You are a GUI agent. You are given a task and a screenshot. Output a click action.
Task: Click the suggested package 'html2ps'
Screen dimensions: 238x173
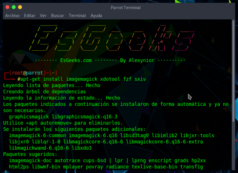point(19,167)
